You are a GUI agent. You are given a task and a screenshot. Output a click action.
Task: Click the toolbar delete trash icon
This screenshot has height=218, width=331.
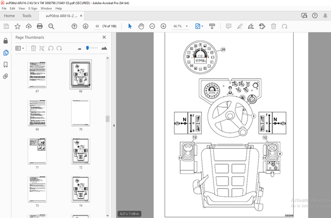coord(273,26)
